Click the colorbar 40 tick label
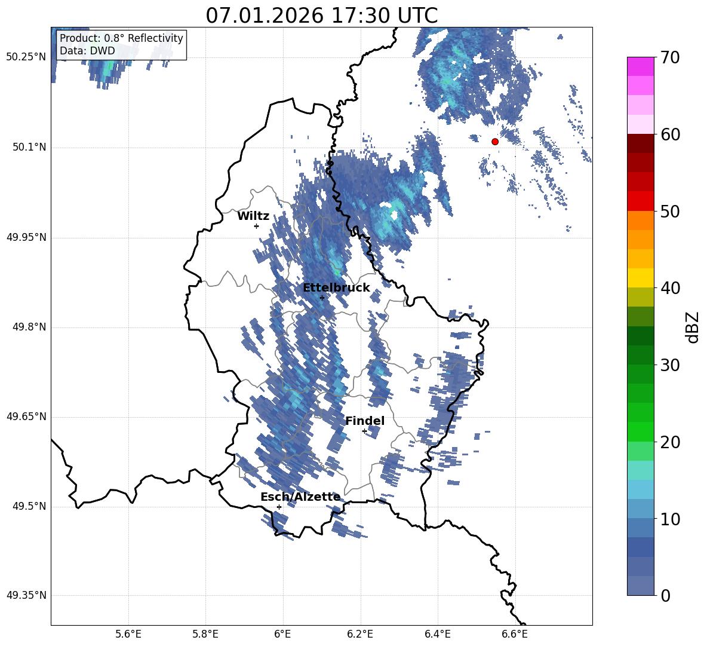This screenshot has width=707, height=646. click(x=670, y=288)
